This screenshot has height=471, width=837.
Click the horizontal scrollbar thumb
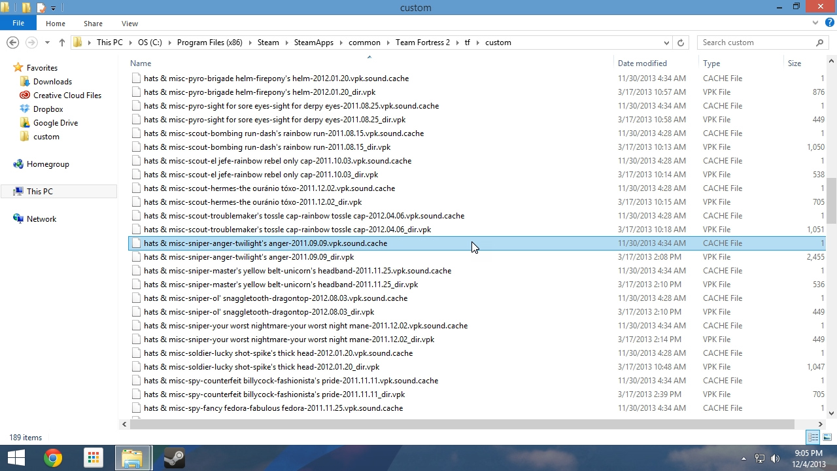coord(462,425)
